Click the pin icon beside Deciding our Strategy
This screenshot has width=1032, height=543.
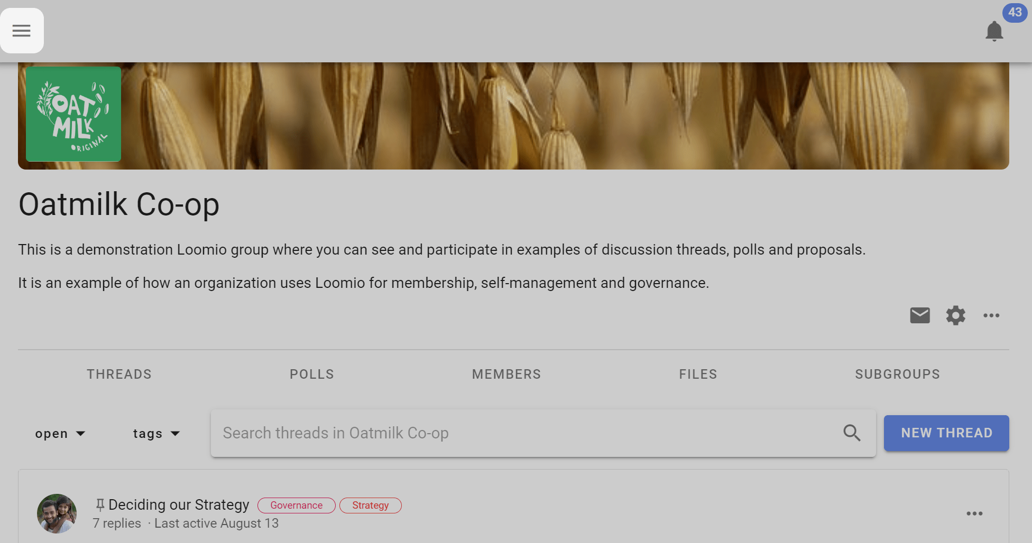[x=100, y=505]
